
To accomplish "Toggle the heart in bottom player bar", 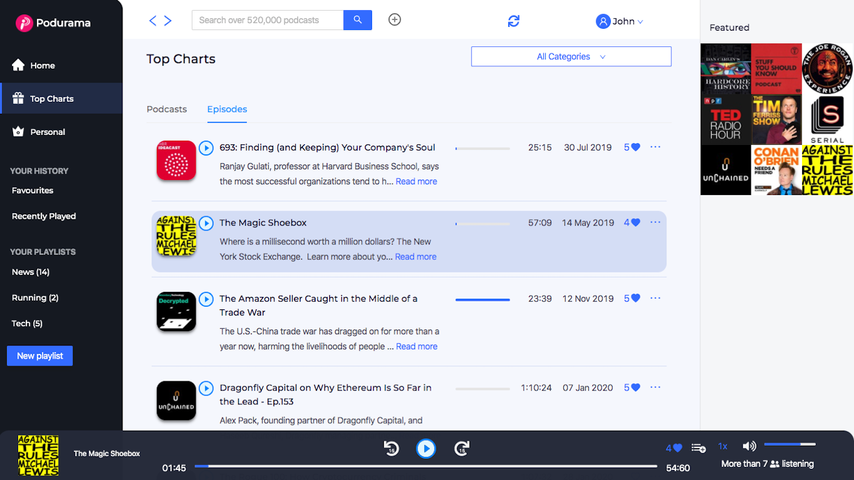I will (677, 448).
